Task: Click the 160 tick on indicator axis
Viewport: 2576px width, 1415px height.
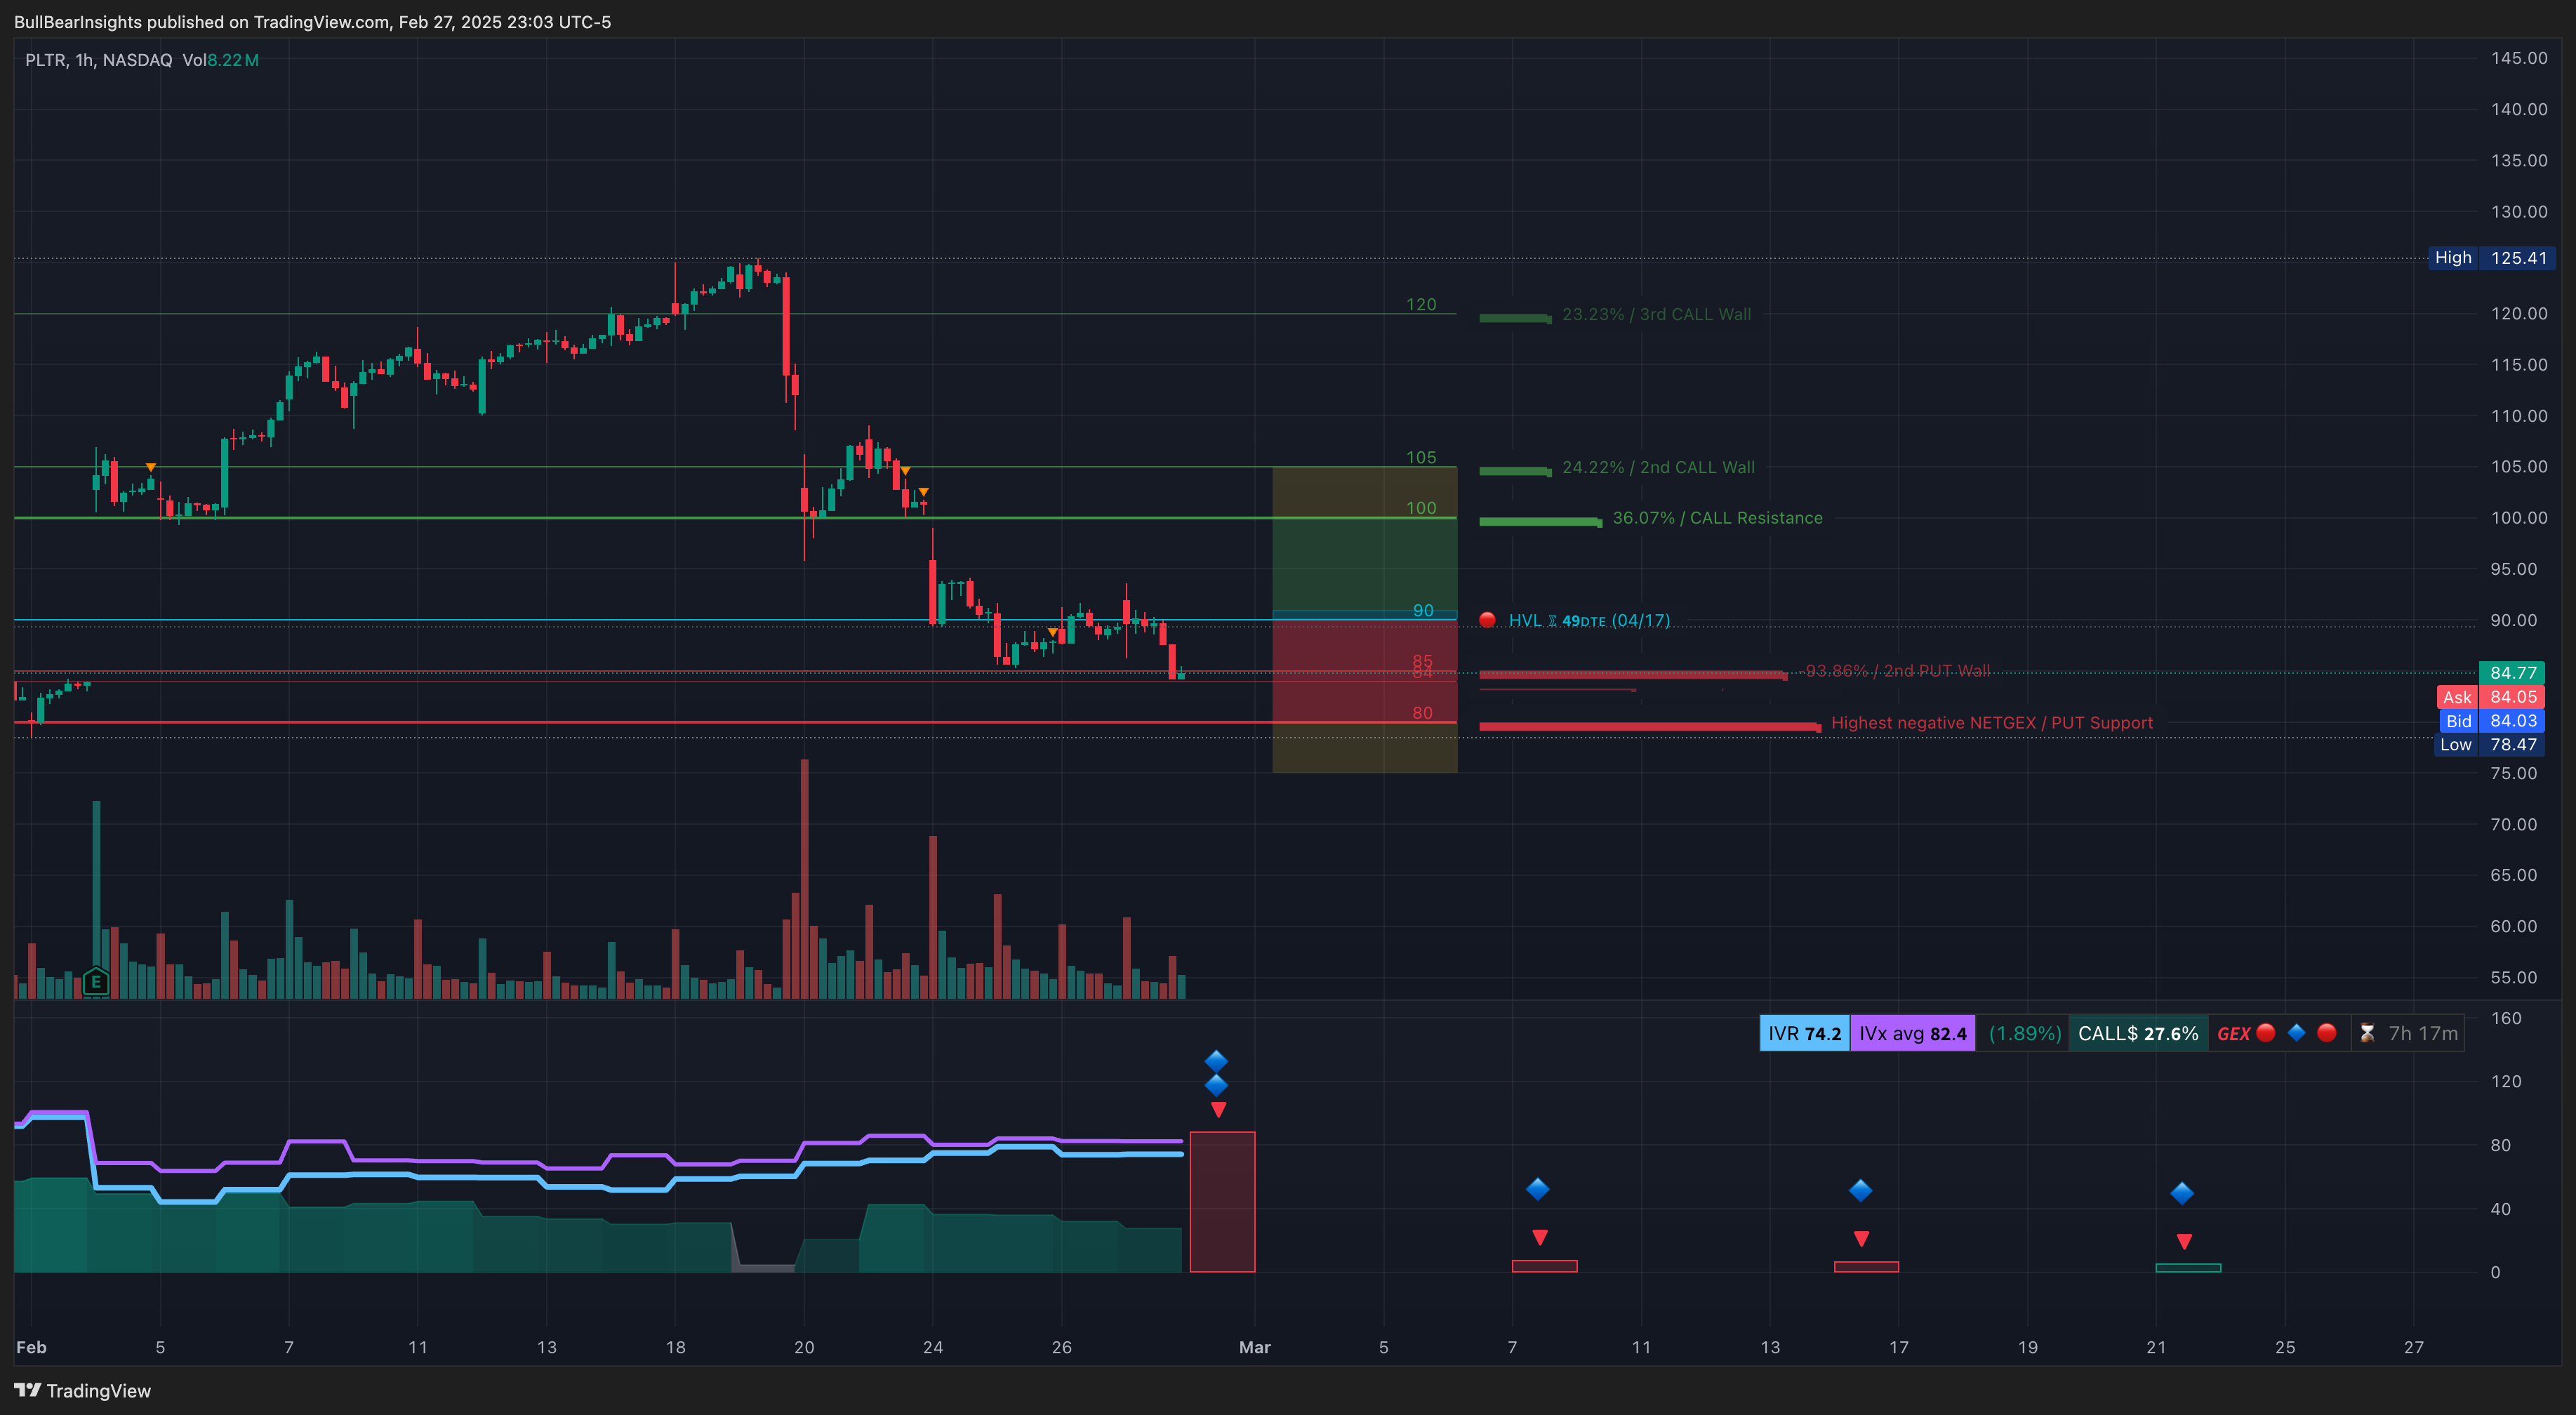Action: [x=2506, y=1018]
